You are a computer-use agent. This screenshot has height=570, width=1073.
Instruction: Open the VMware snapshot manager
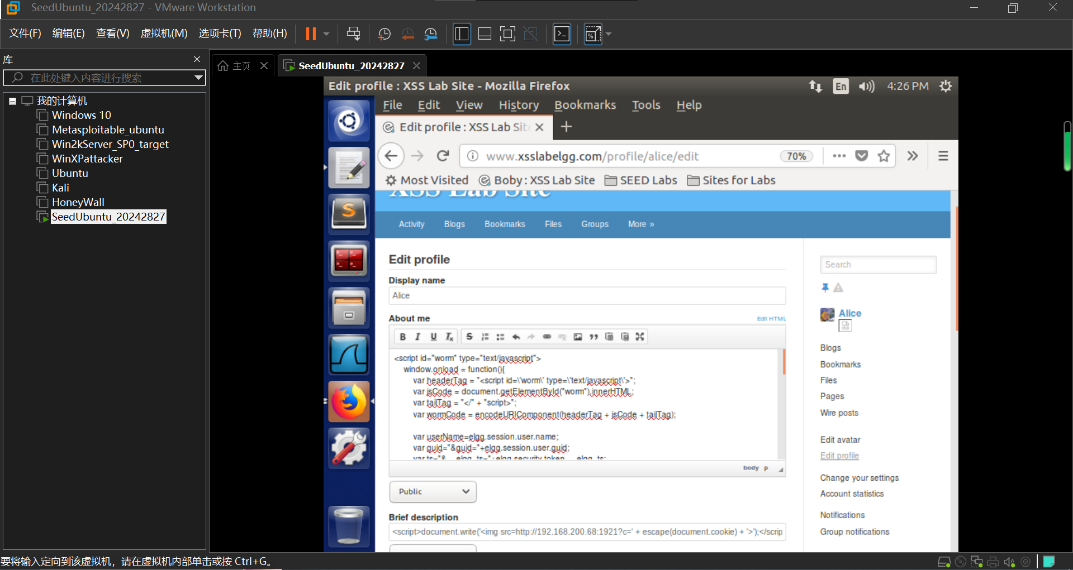431,34
